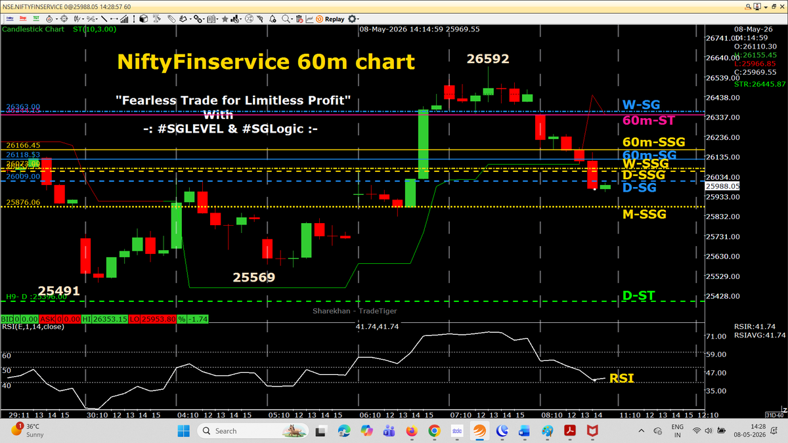The image size is (788, 443).
Task: Choose the straight trend line drawing tool
Action: click(x=104, y=19)
